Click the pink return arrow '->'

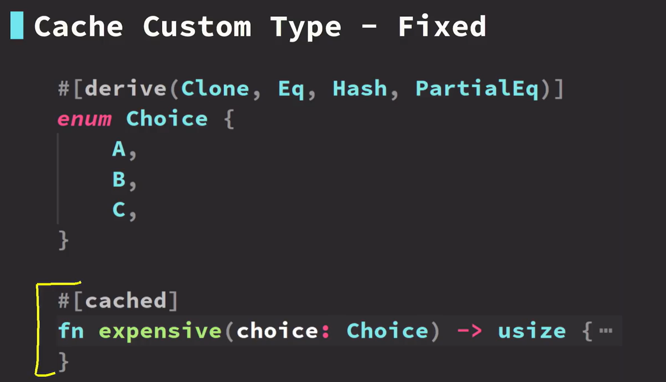(x=469, y=331)
